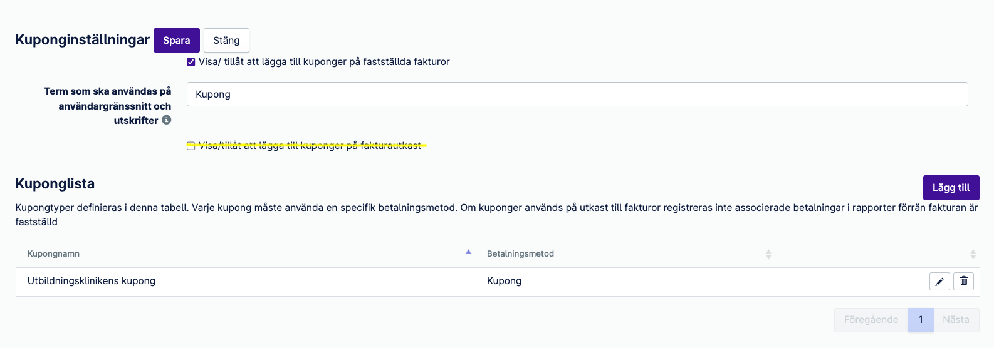Delete Utbildningsklinikens kupong with the trash icon
Image resolution: width=994 pixels, height=348 pixels.
click(964, 281)
